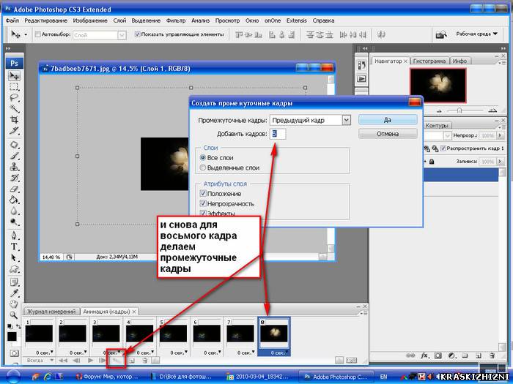Select the Zoom tool
Image resolution: width=513 pixels, height=384 pixels.
point(14,315)
